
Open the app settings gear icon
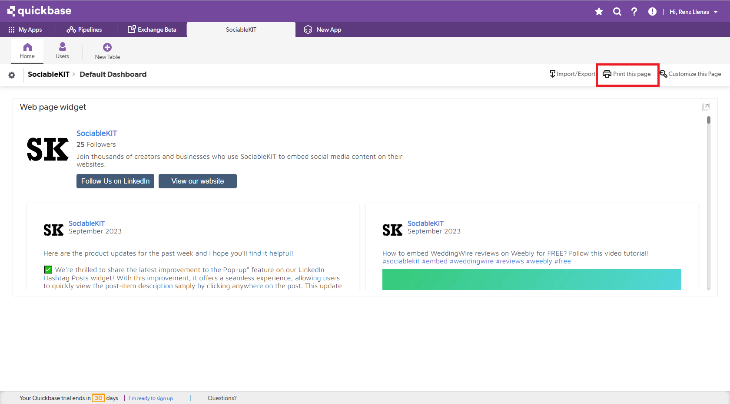click(12, 75)
